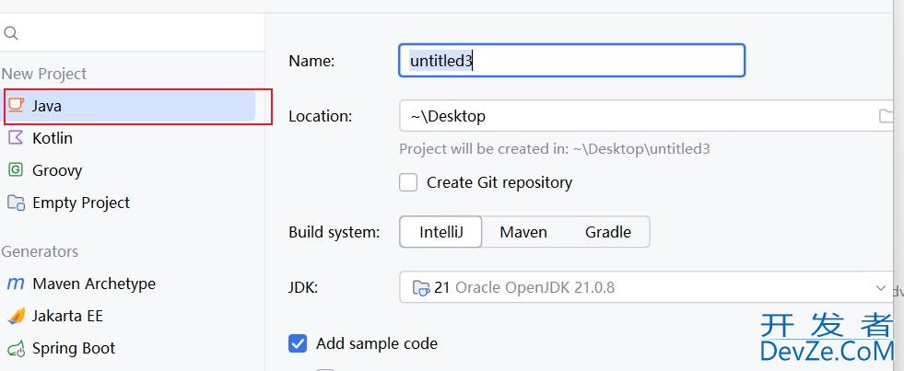Screen dimensions: 904x371
Task: Click the JDK: field label
Action: [303, 287]
